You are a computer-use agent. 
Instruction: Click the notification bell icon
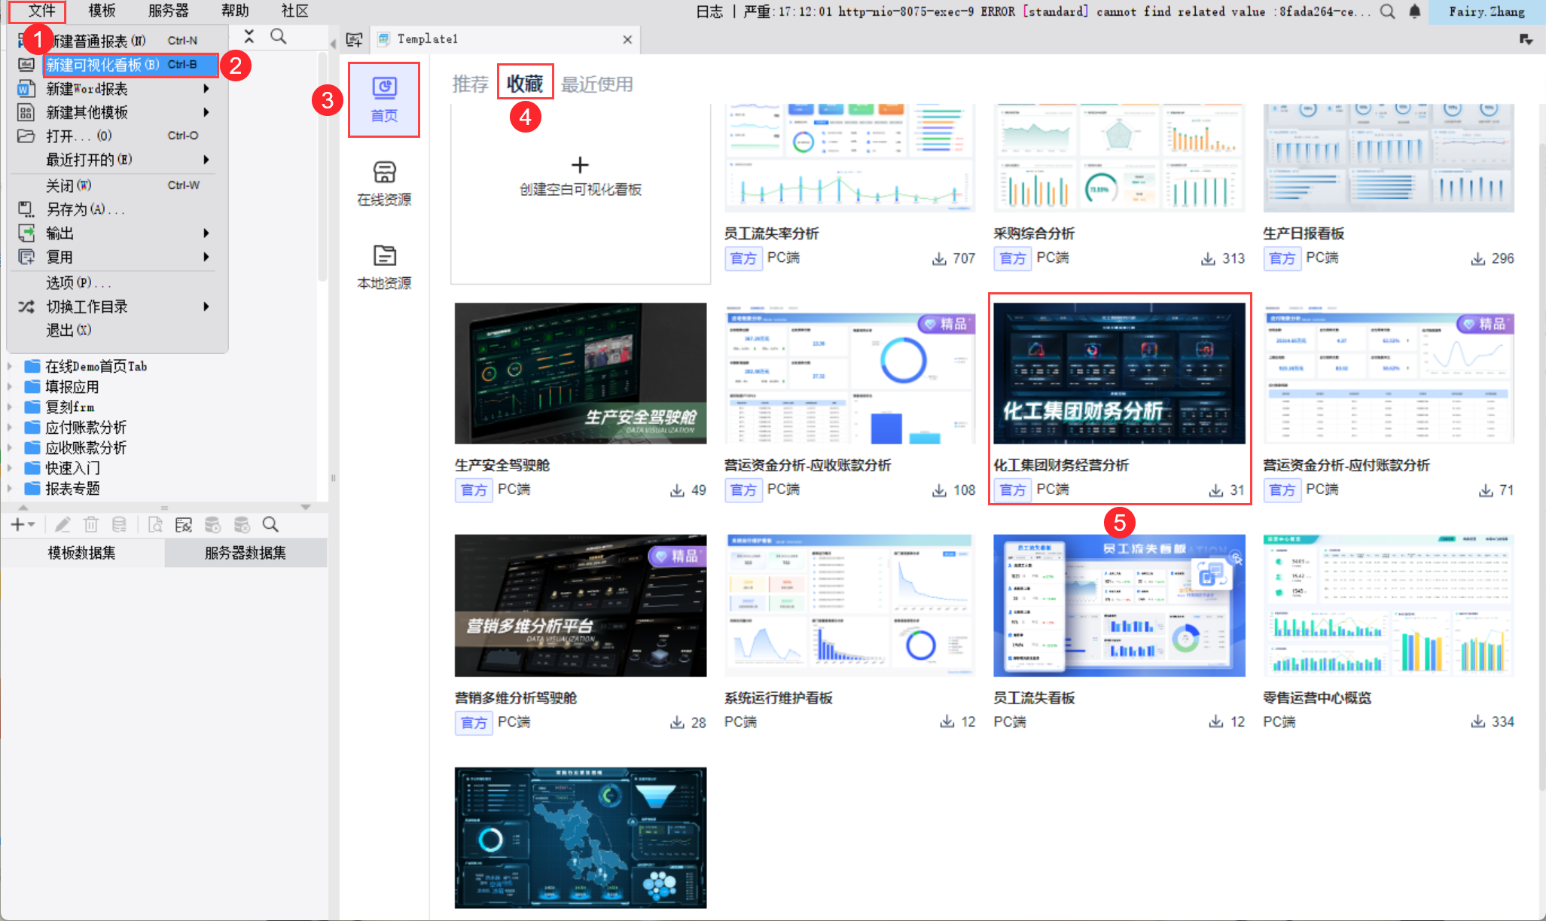(x=1415, y=11)
